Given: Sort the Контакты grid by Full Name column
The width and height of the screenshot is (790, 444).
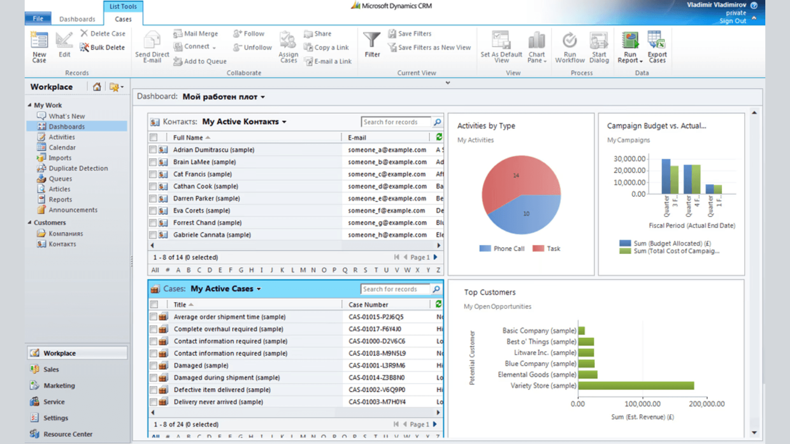Looking at the screenshot, I should (x=188, y=137).
